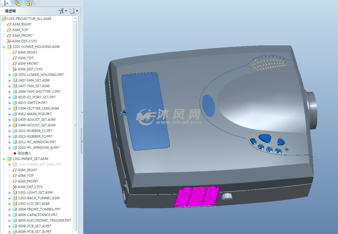
Task: Click the model tree vertical scrollbar
Action: coord(75,124)
